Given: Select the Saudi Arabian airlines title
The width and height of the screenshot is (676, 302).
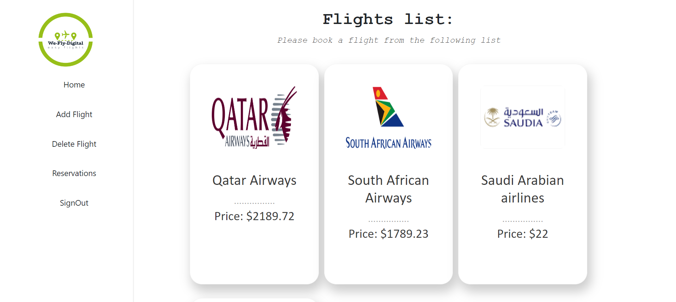Looking at the screenshot, I should (523, 189).
